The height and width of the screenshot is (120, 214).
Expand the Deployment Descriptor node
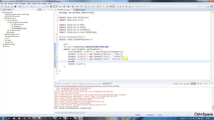coord(4,14)
